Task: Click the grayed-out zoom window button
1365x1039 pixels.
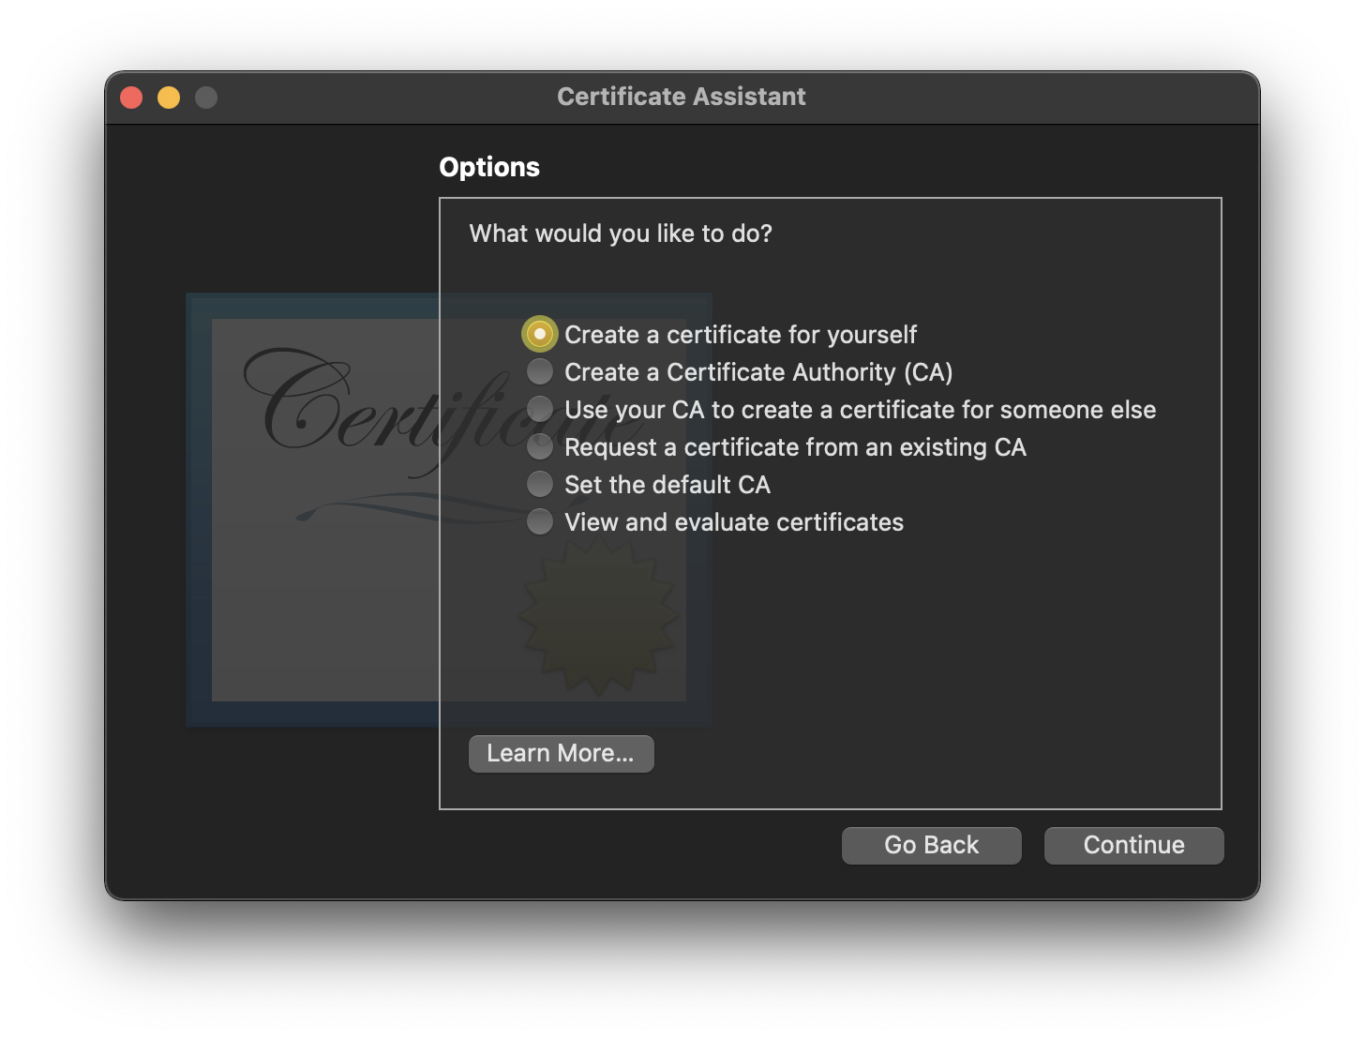Action: [x=206, y=98]
